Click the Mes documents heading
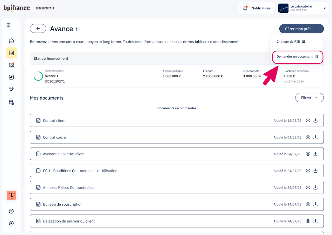 (x=47, y=98)
